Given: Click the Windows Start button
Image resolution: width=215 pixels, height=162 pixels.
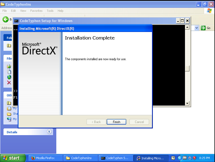Looking at the screenshot, I should (x=13, y=158).
